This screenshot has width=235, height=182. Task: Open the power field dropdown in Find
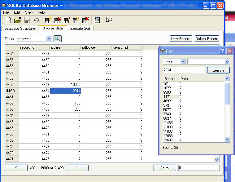pos(183,62)
